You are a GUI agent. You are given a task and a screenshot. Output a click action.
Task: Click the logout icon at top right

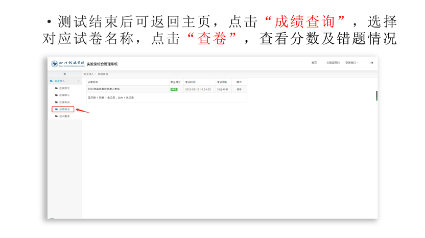[372, 63]
